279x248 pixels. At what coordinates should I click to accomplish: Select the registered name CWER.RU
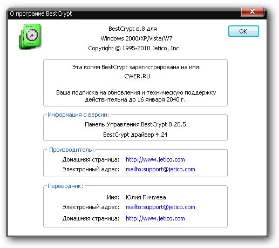(x=137, y=76)
